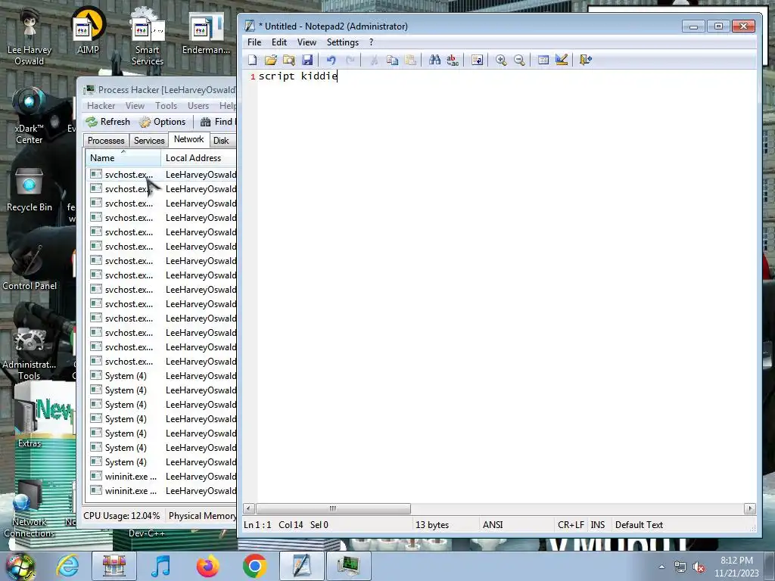Screen dimensions: 775x581
Task: Select the Lee Harvey Oswald desktop icon
Action: 30,38
